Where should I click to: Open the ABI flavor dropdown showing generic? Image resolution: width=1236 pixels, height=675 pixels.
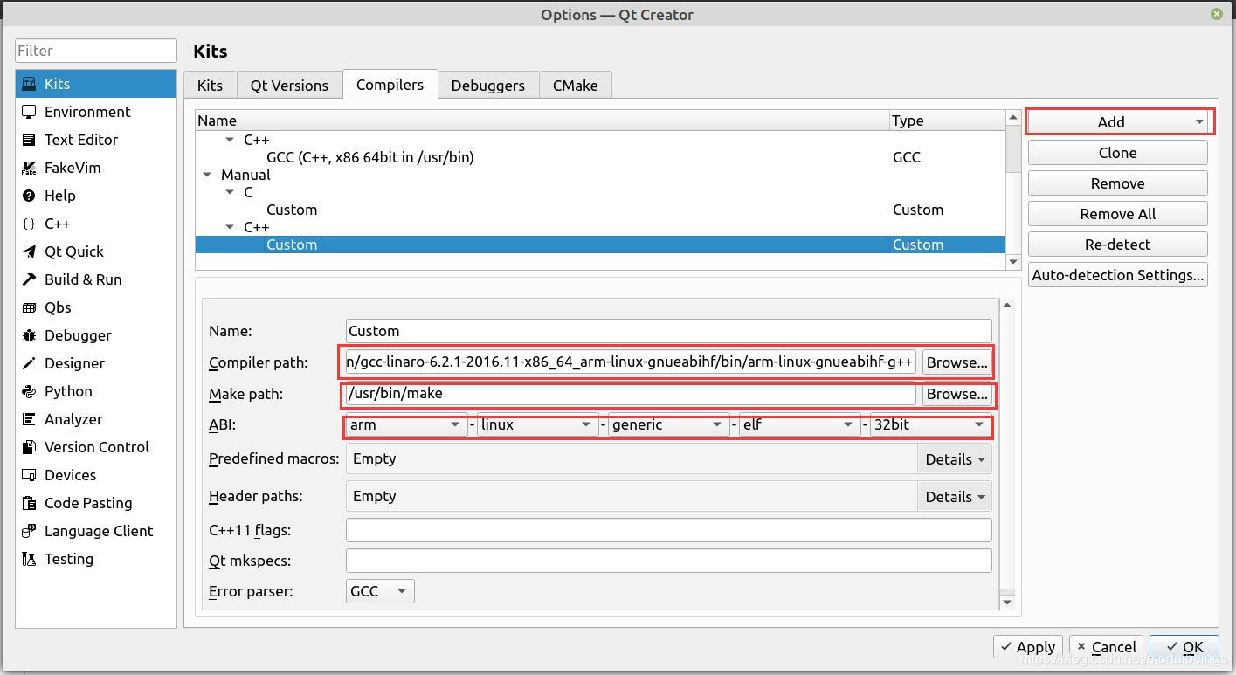668,424
